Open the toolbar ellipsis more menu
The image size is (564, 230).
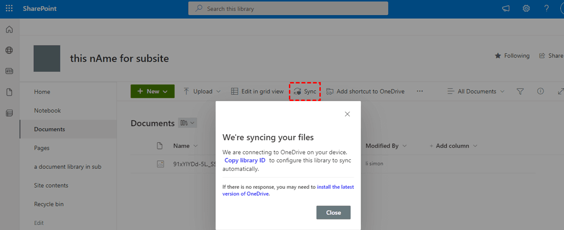420,92
